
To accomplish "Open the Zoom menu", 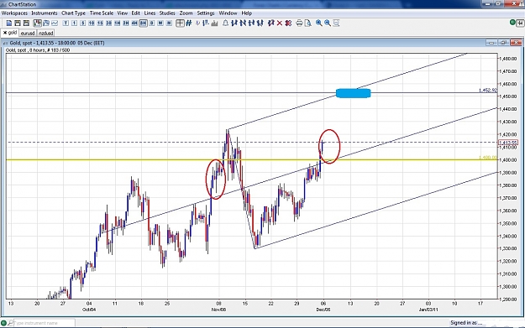I will coord(186,13).
